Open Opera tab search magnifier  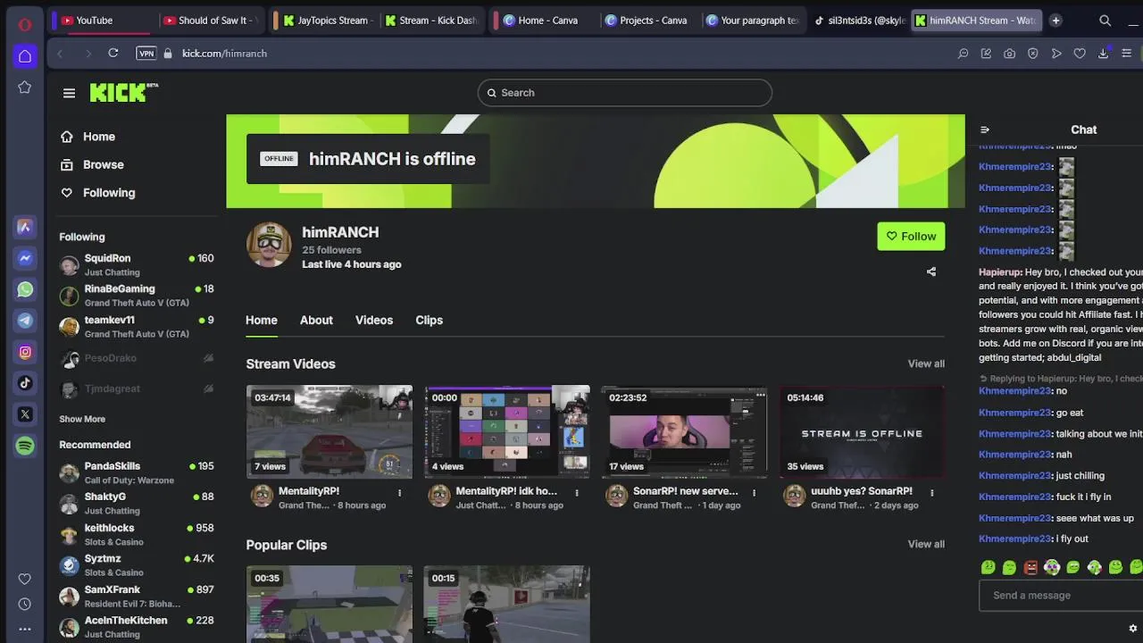tap(1105, 21)
